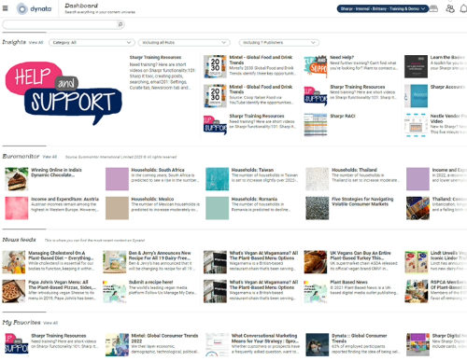The height and width of the screenshot is (361, 467).
Task: Click the Sharpr RACI spreadsheet thumbnail
Action: point(316,125)
